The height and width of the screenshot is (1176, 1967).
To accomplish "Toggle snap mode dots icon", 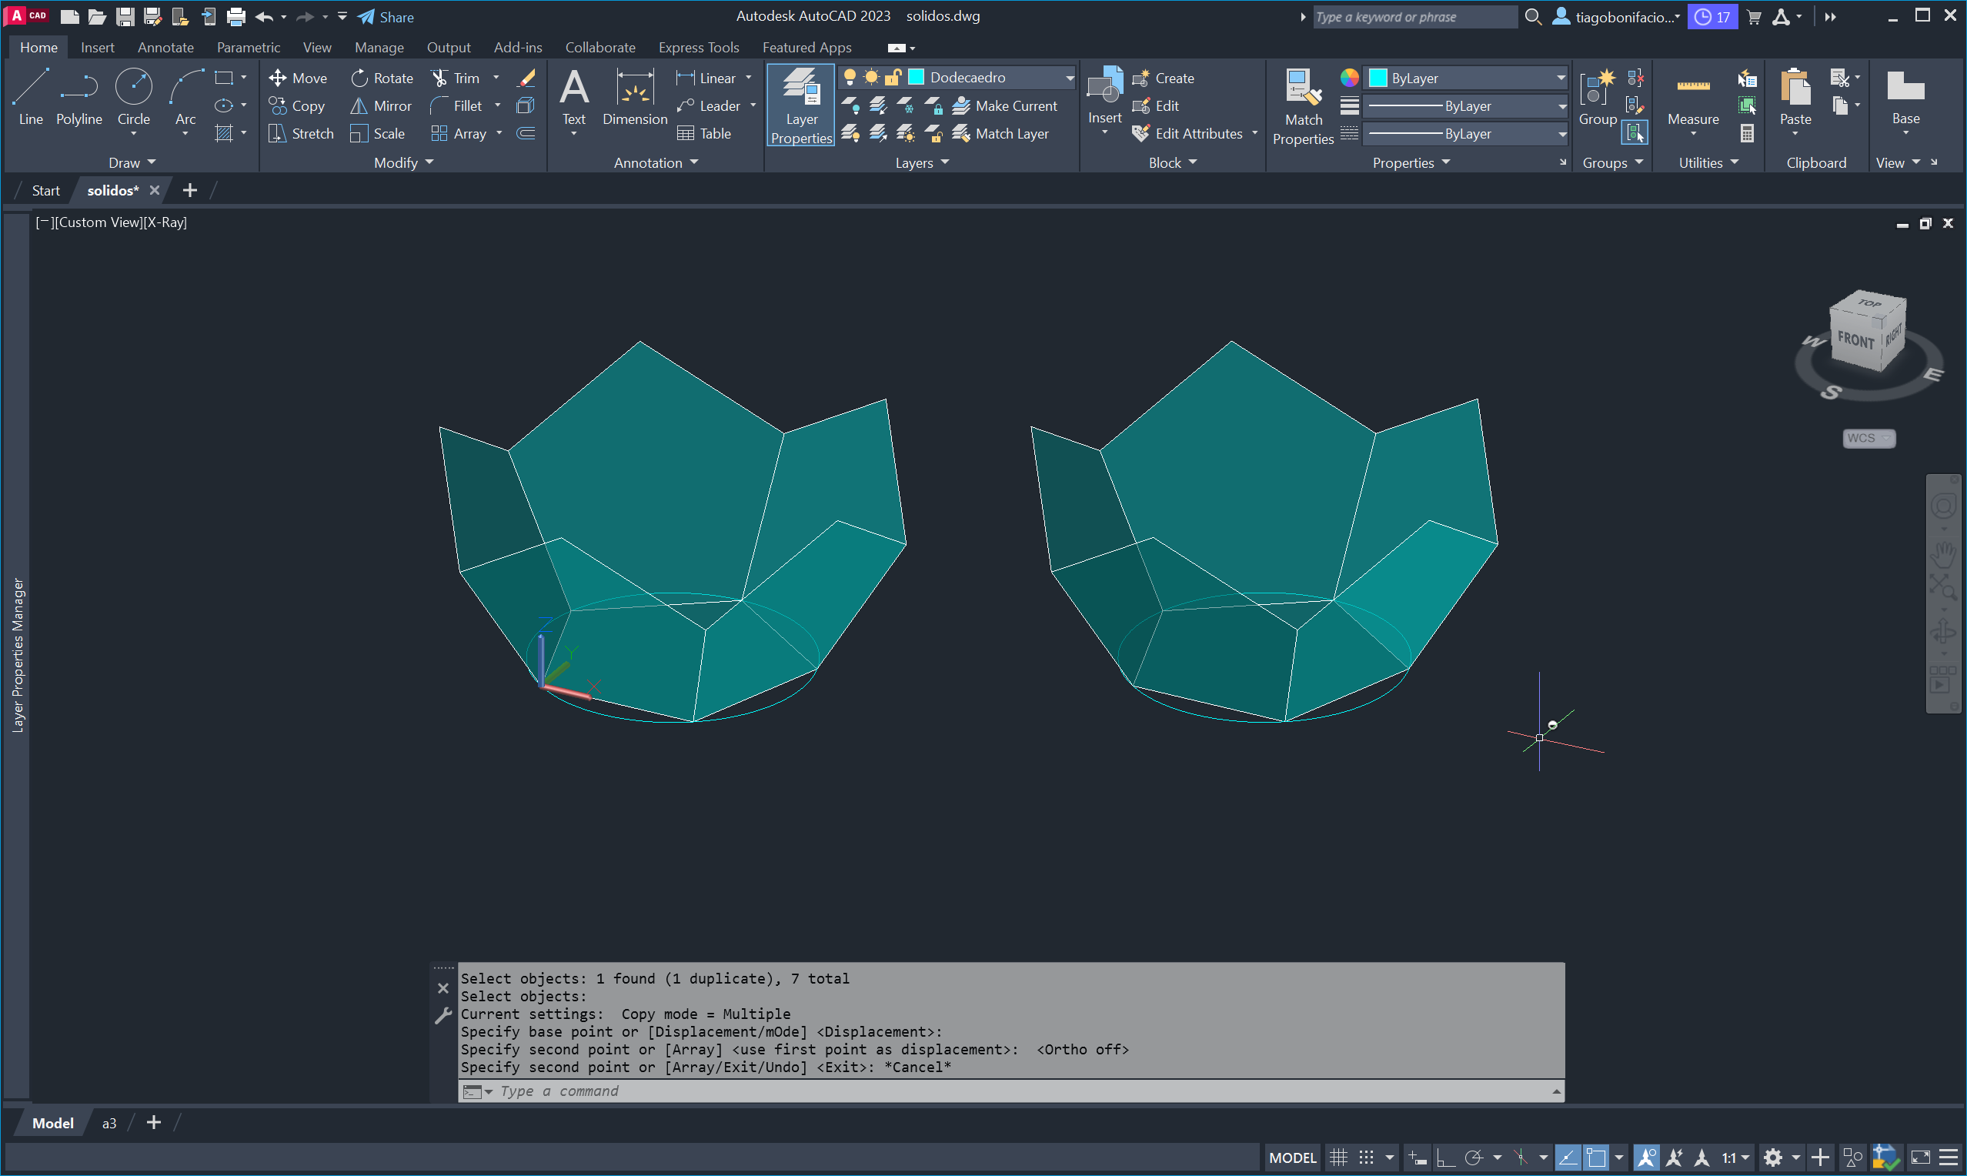I will [x=1366, y=1158].
